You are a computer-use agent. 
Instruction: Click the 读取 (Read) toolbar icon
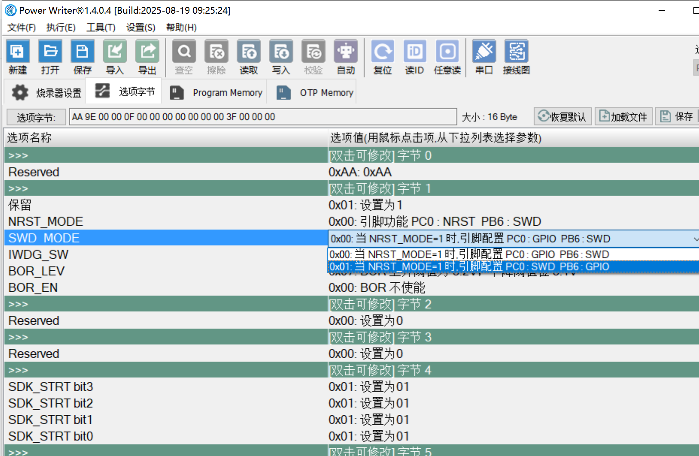coord(249,57)
